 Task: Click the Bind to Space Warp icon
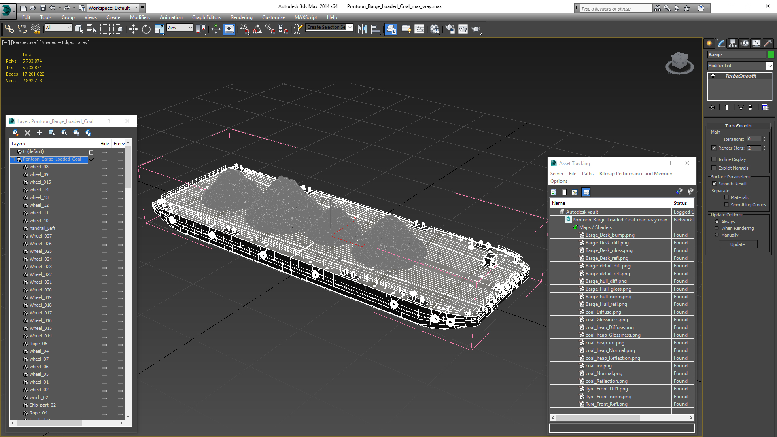click(x=36, y=29)
